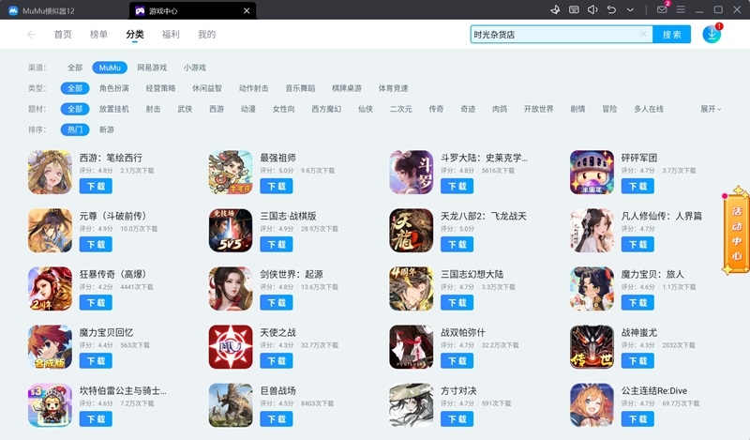Click the back arrow in navigation bar
Viewport: 750px width, 440px height.
tap(32, 35)
